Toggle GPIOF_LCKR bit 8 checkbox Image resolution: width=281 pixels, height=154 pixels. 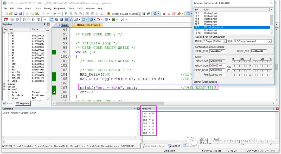pos(250,70)
